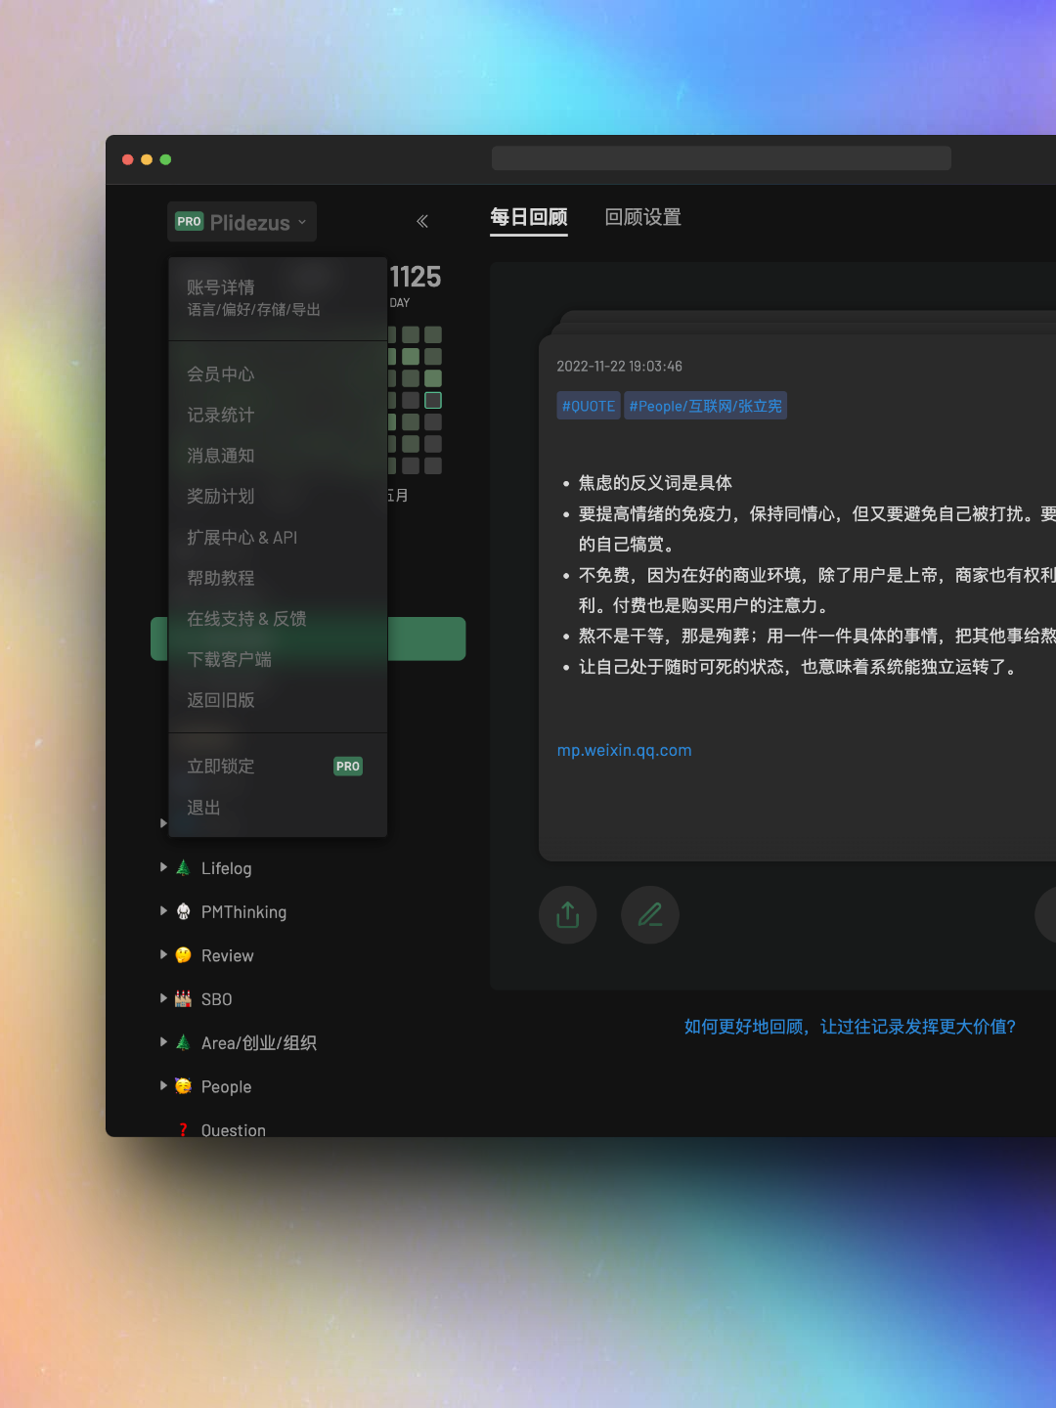Click the share icon below the memo
The width and height of the screenshot is (1056, 1408).
coord(567,915)
